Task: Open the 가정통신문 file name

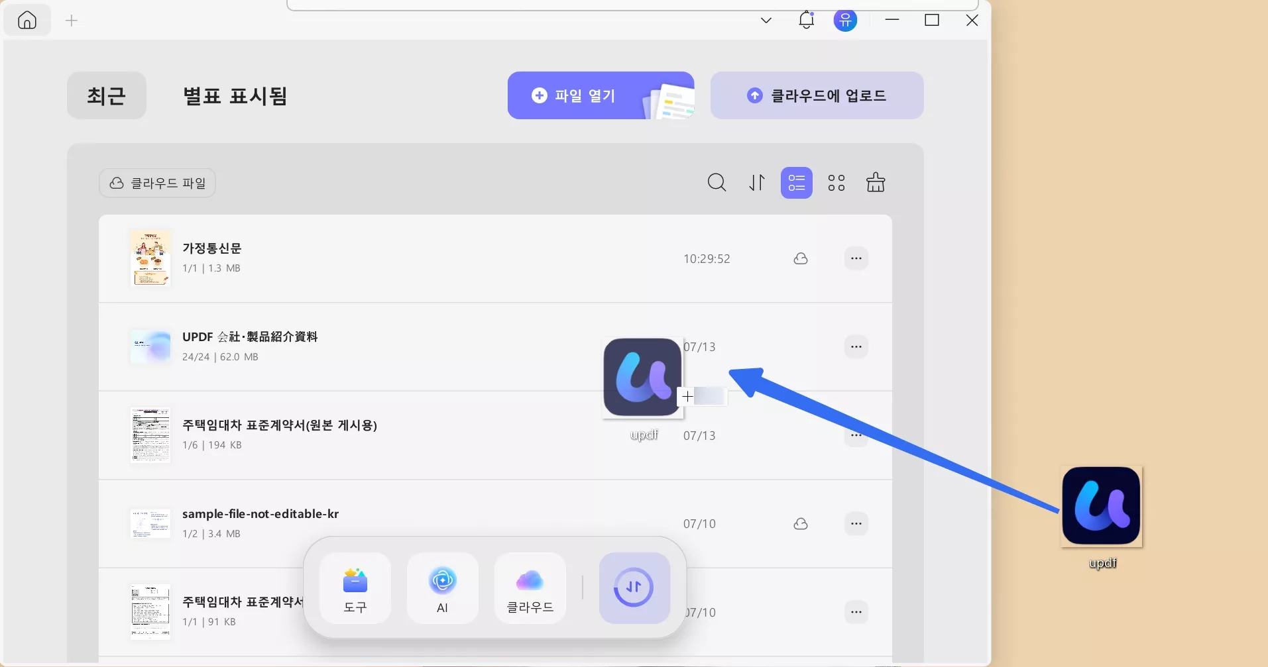Action: pos(212,248)
